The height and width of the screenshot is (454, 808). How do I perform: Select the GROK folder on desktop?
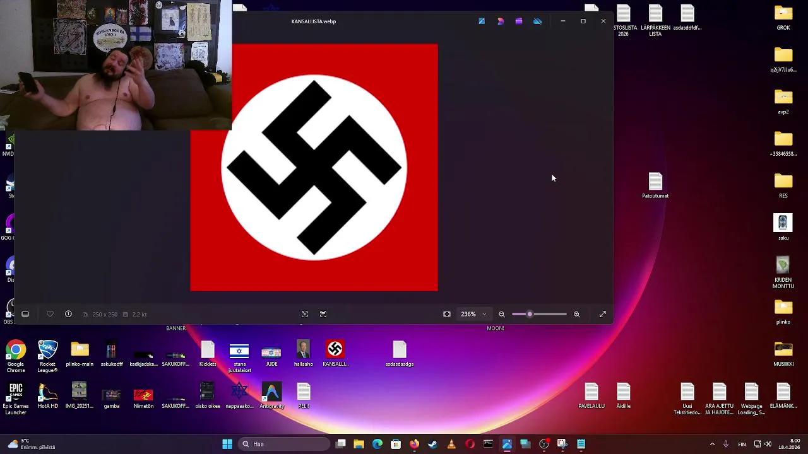(x=783, y=18)
